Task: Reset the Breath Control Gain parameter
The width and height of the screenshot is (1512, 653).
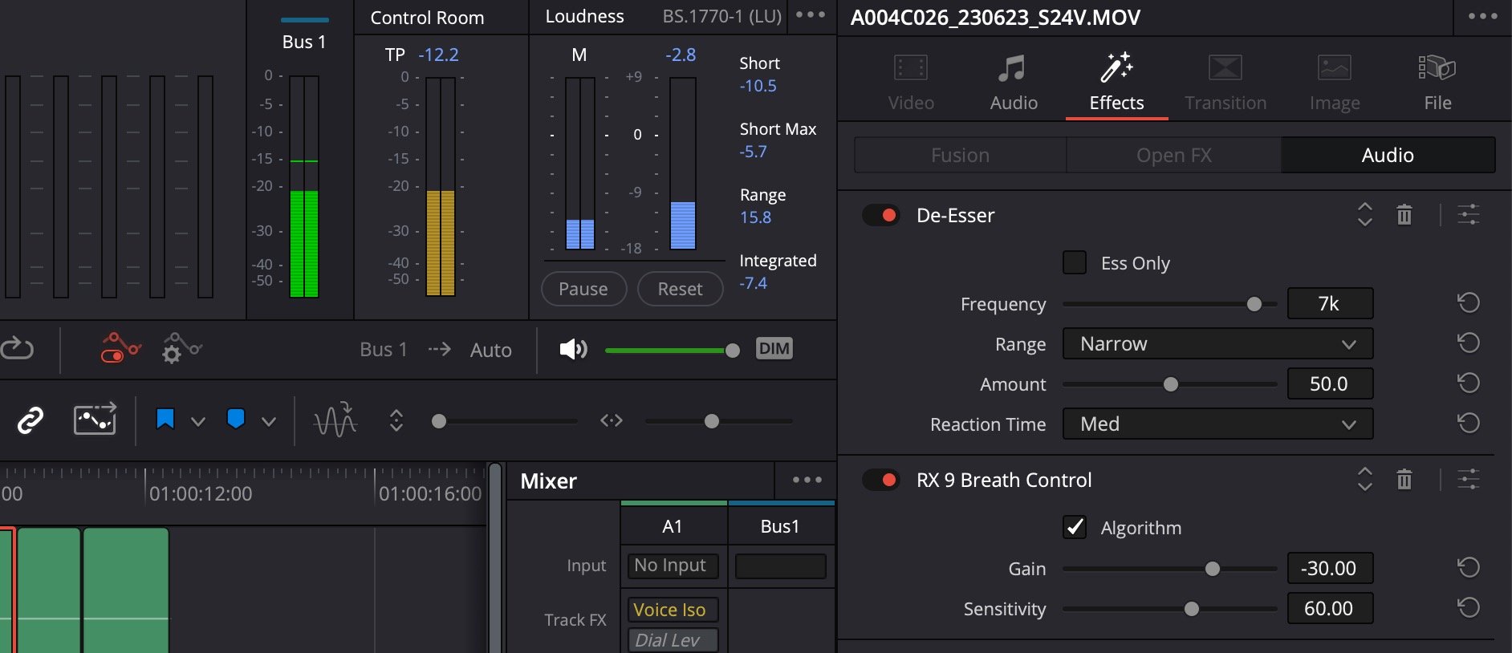Action: click(1468, 567)
